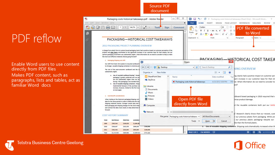Image resolution: width=275 pixels, height=155 pixels.
Task: Toggle Italic formatting in Word ribbon
Action: 204,31
